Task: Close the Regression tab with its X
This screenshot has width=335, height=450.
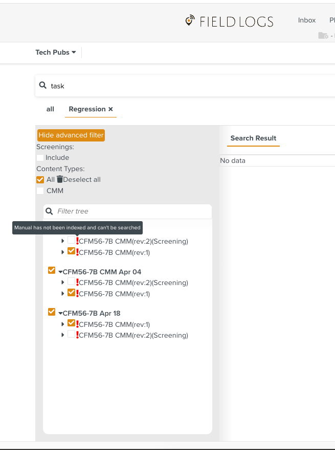Action: [110, 109]
